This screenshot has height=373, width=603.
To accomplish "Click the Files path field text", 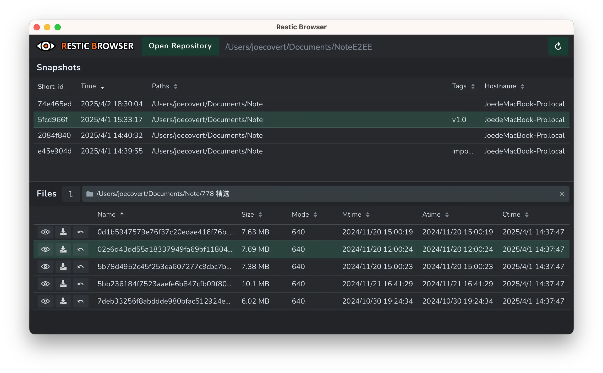I will click(x=163, y=194).
